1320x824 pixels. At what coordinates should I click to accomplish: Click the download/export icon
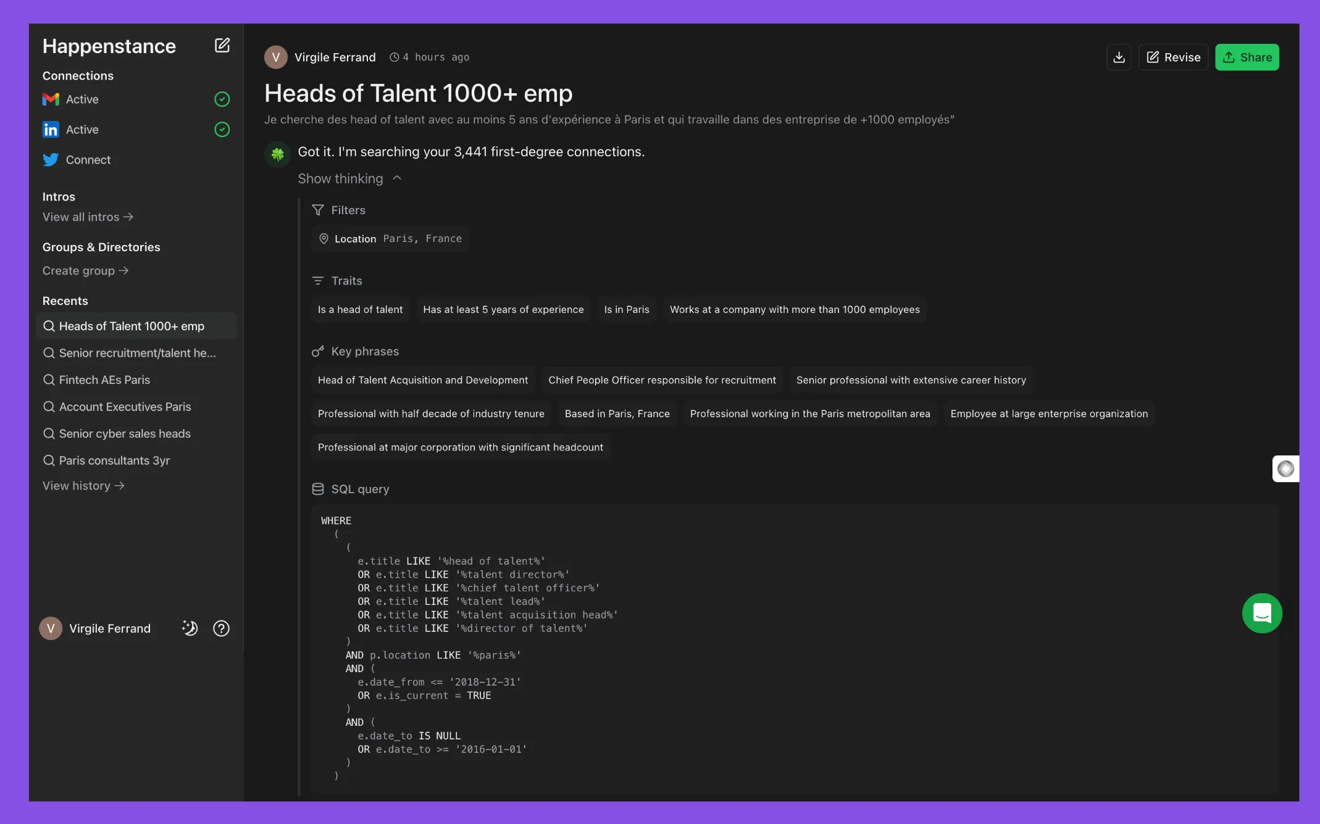tap(1119, 57)
